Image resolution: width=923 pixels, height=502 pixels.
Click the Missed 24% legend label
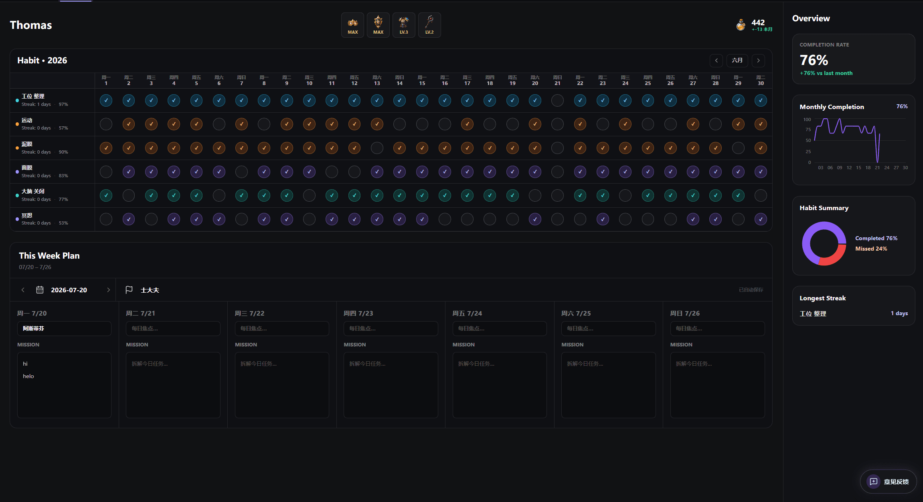(x=871, y=249)
